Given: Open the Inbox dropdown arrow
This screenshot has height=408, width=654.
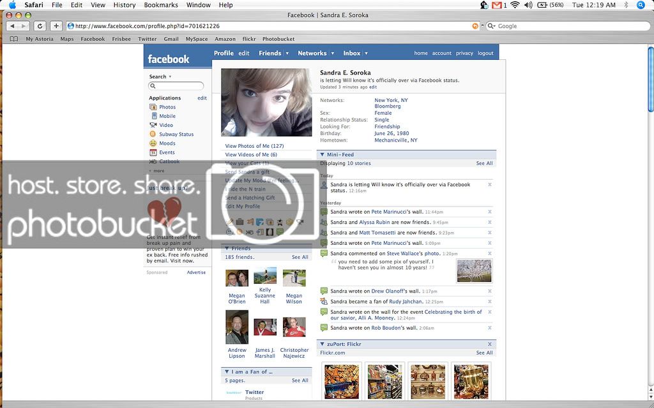Looking at the screenshot, I should pos(366,54).
